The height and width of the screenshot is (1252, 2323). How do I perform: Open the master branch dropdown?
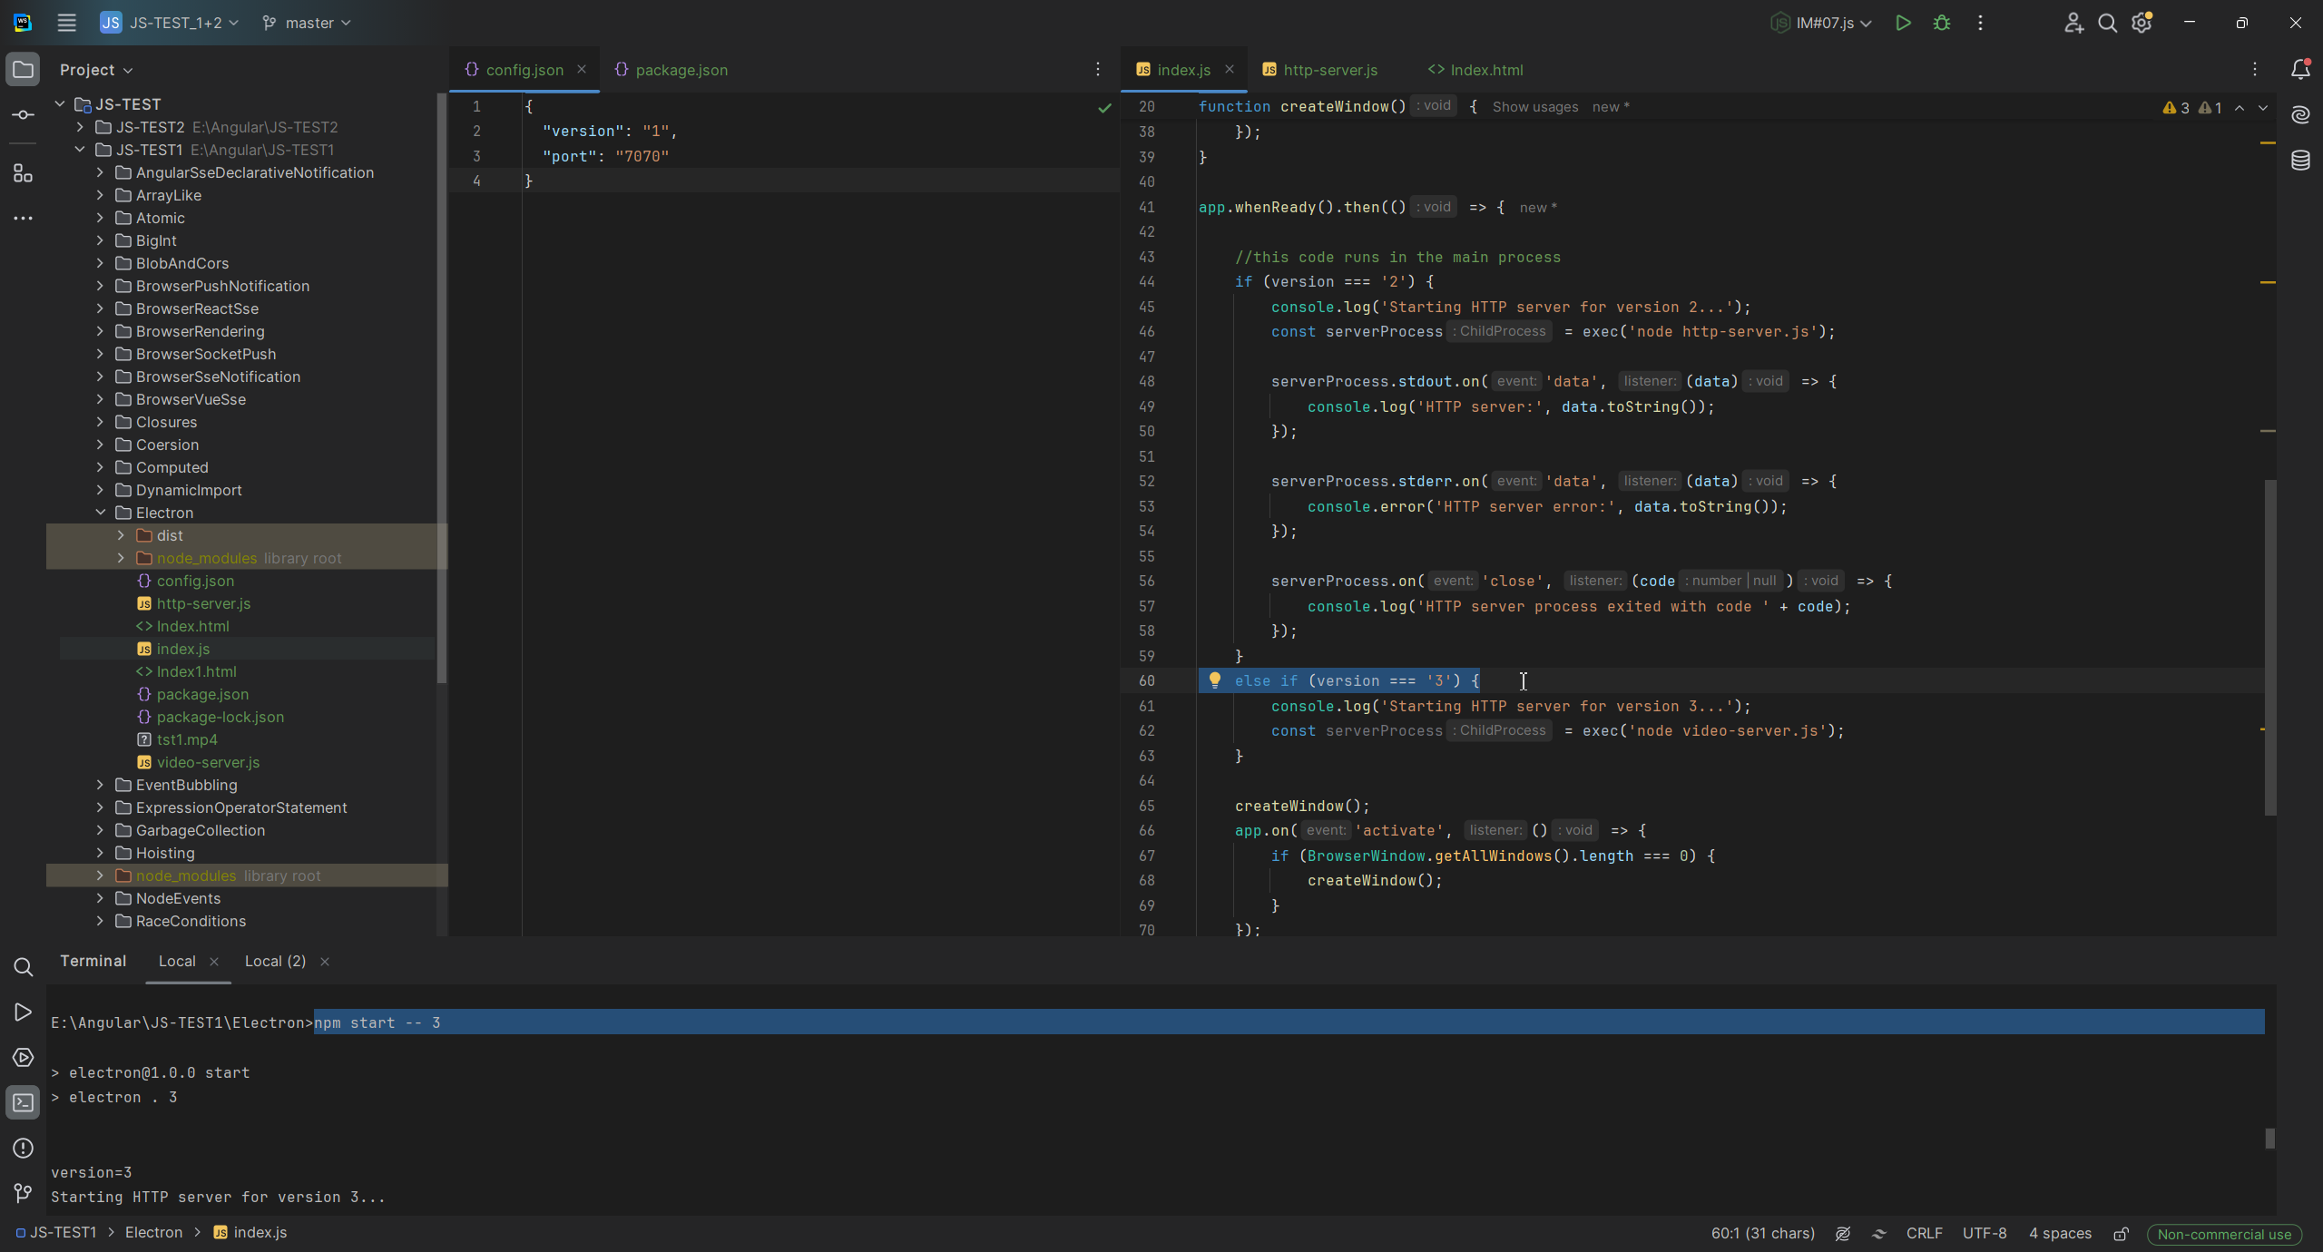click(307, 23)
